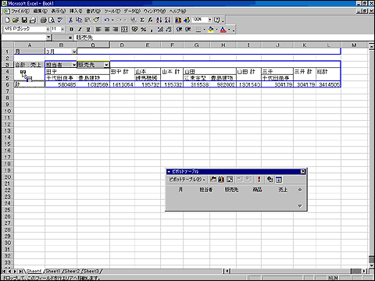The width and height of the screenshot is (375, 281).
Task: Open Print Preview from the toolbar
Action: click(x=52, y=20)
